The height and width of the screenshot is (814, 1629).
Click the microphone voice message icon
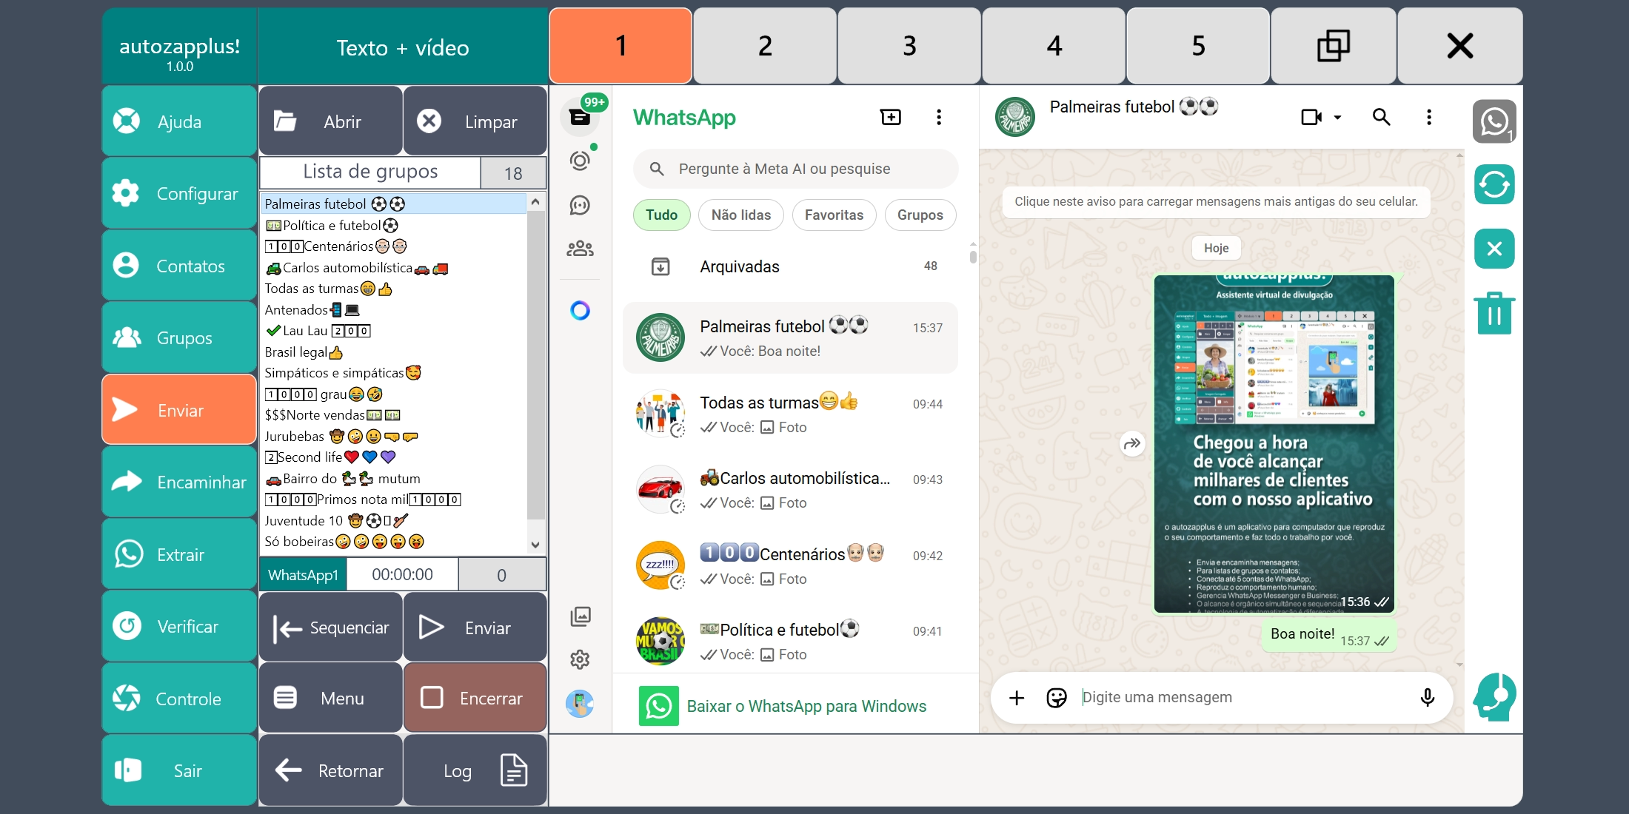point(1427,697)
